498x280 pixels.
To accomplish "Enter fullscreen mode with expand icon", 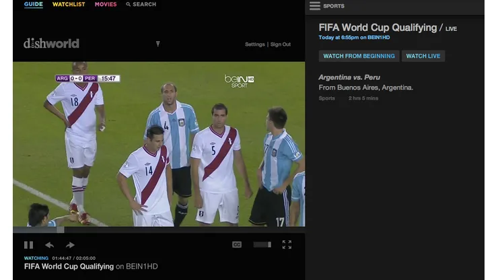I will pos(287,244).
